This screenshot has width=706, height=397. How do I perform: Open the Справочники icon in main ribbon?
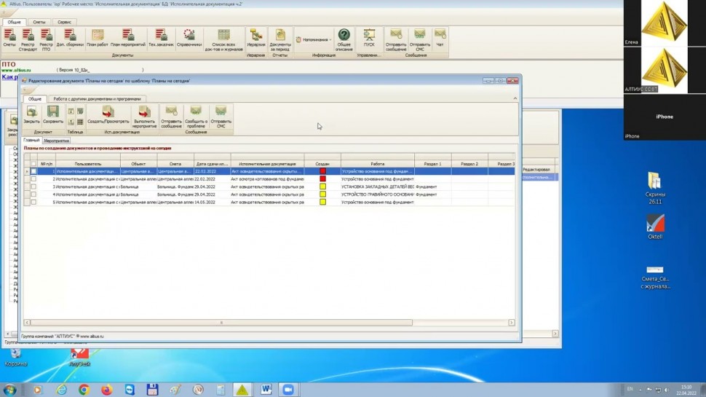click(189, 35)
